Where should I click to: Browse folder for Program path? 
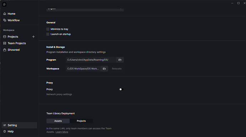(x=120, y=60)
